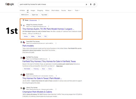136x99 pixels.
Task: Switch to the AI Mode tab
Action: pyautogui.click(x=22, y=10)
